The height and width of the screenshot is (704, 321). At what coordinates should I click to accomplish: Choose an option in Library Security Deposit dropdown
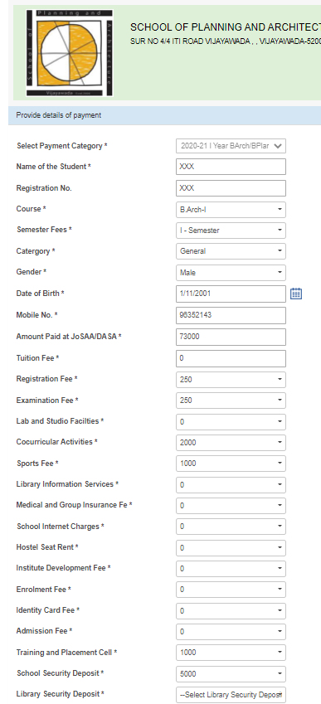[231, 695]
